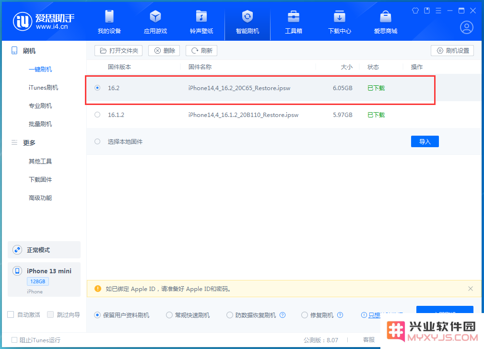Open 批量刷机 in the sidebar
The image size is (484, 349).
(x=40, y=124)
